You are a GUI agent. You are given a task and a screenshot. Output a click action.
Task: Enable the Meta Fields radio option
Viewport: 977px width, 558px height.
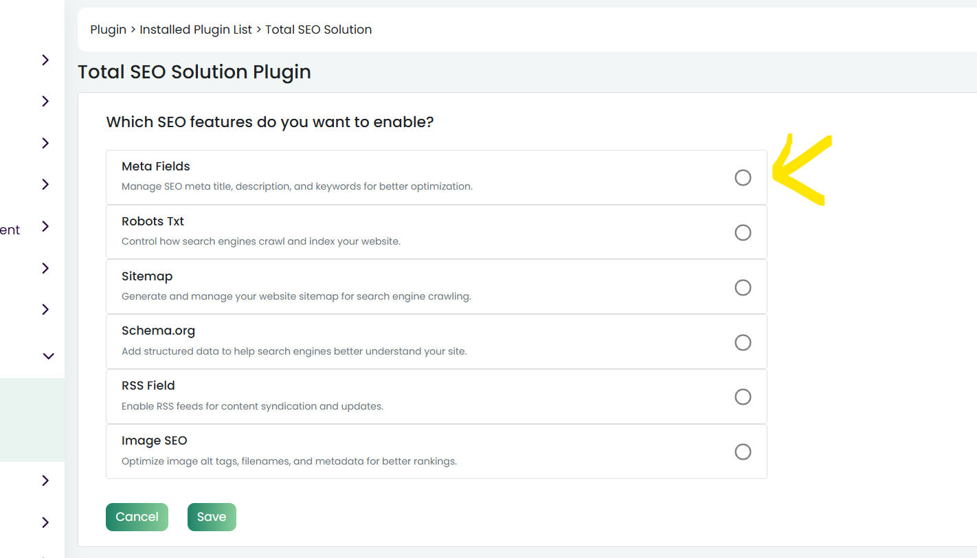(743, 177)
